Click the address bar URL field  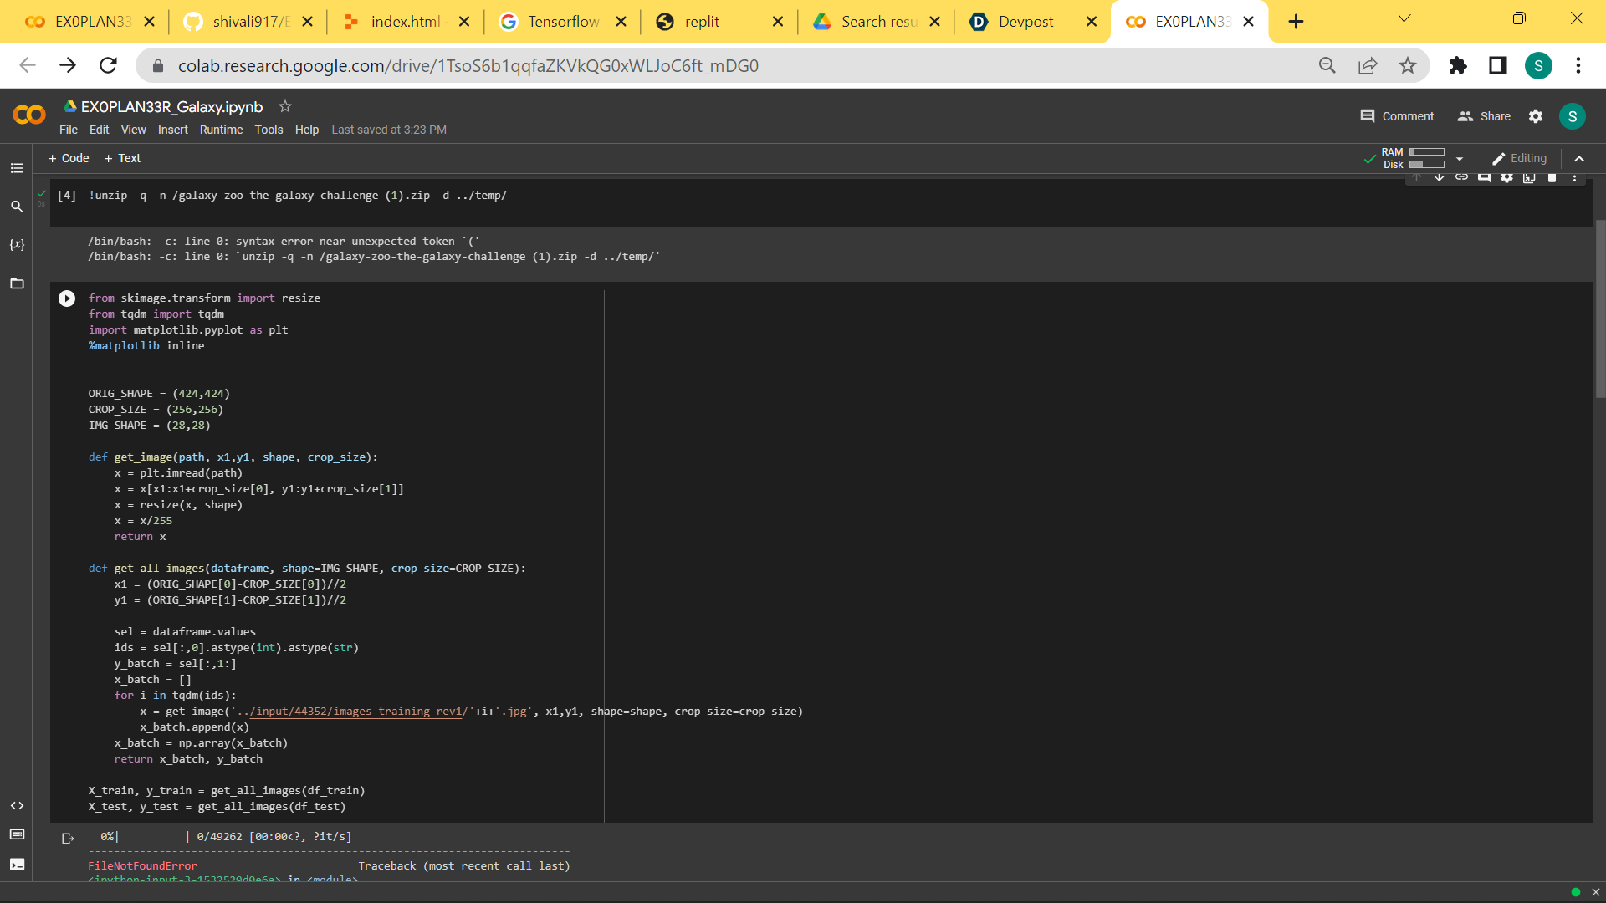click(468, 65)
